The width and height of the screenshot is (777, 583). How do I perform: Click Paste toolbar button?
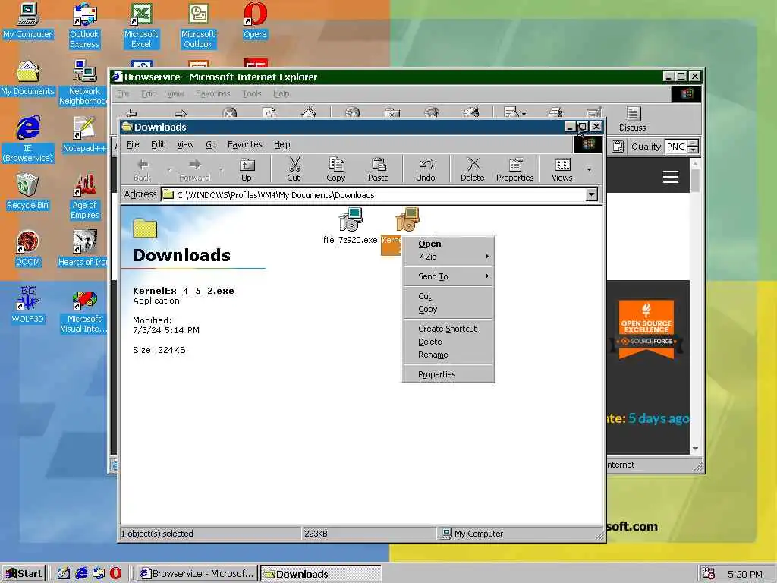point(378,169)
